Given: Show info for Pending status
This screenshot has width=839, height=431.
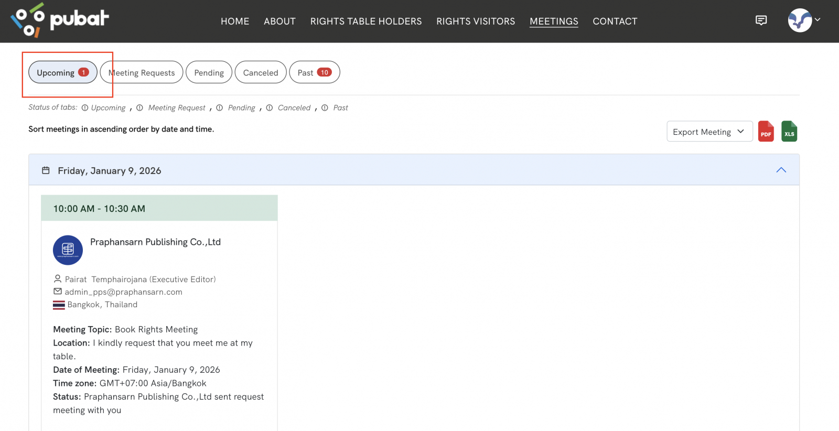Looking at the screenshot, I should 219,108.
